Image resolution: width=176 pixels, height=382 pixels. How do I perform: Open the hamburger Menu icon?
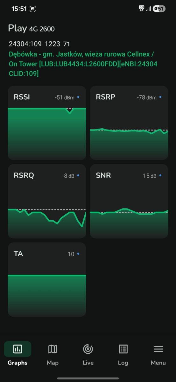(x=158, y=349)
